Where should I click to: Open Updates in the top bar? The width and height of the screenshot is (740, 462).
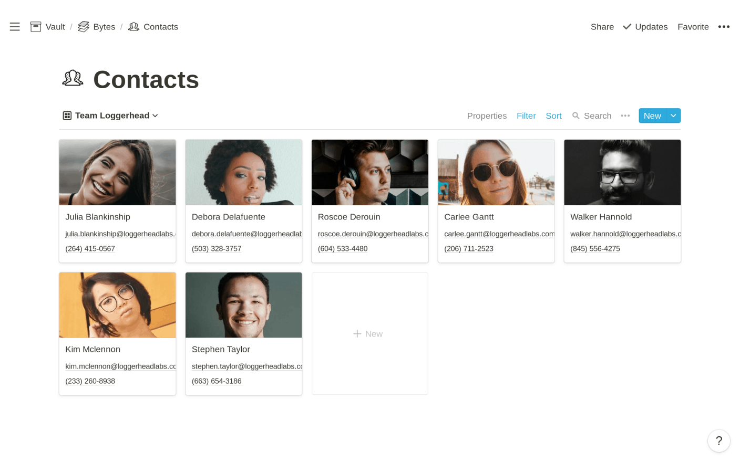(x=645, y=27)
